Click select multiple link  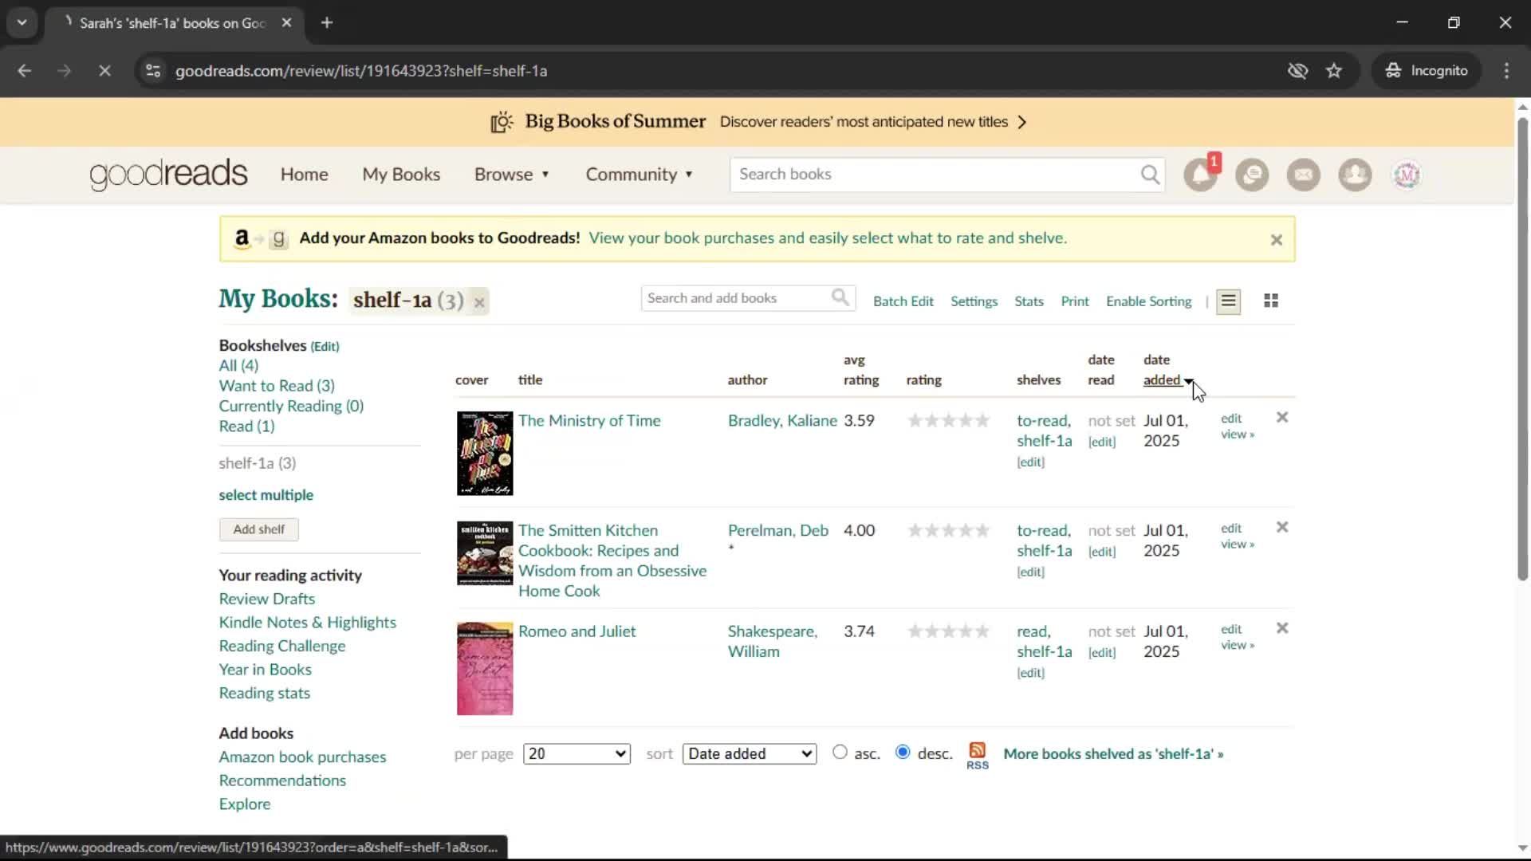point(266,495)
